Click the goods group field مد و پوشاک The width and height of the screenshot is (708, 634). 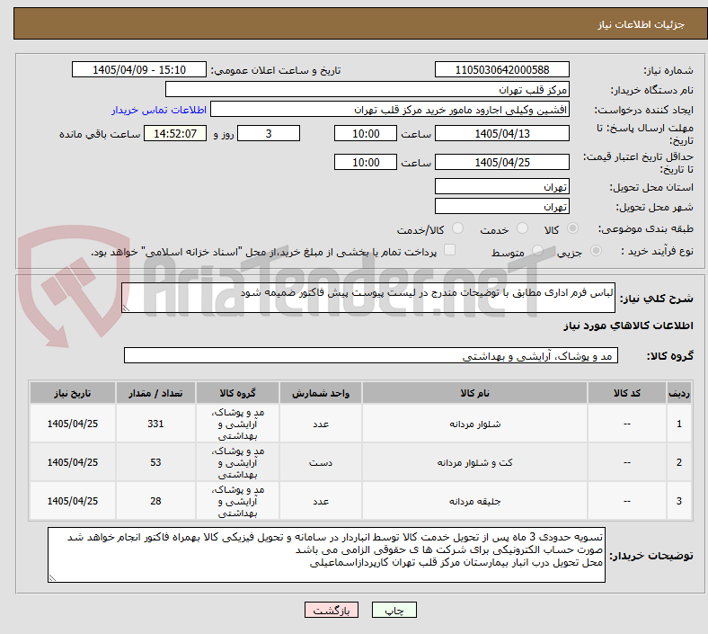pyautogui.click(x=371, y=355)
